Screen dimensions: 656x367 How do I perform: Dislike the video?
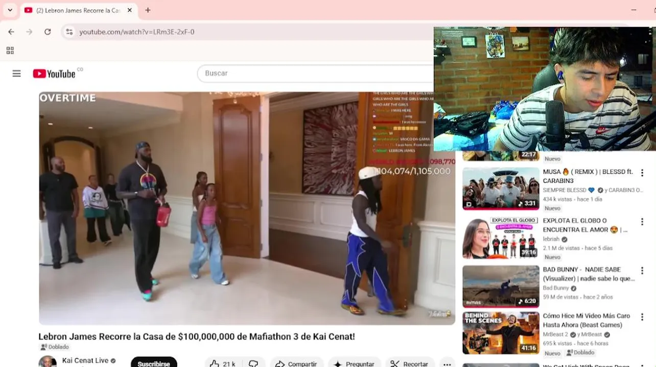[253, 364]
